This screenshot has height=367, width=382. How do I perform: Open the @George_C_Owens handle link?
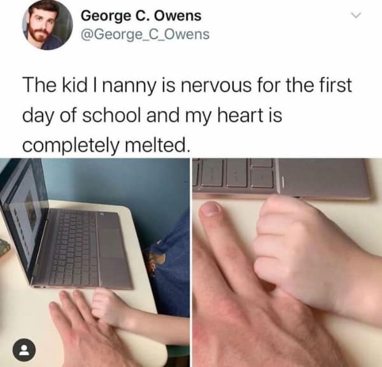(145, 34)
